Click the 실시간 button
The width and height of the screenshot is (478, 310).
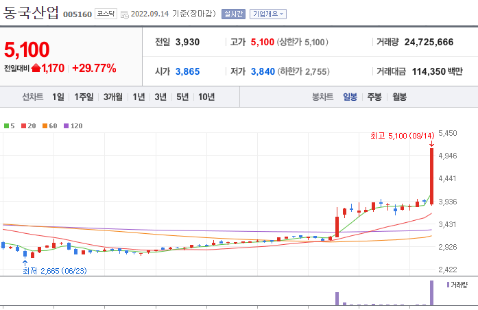click(233, 14)
